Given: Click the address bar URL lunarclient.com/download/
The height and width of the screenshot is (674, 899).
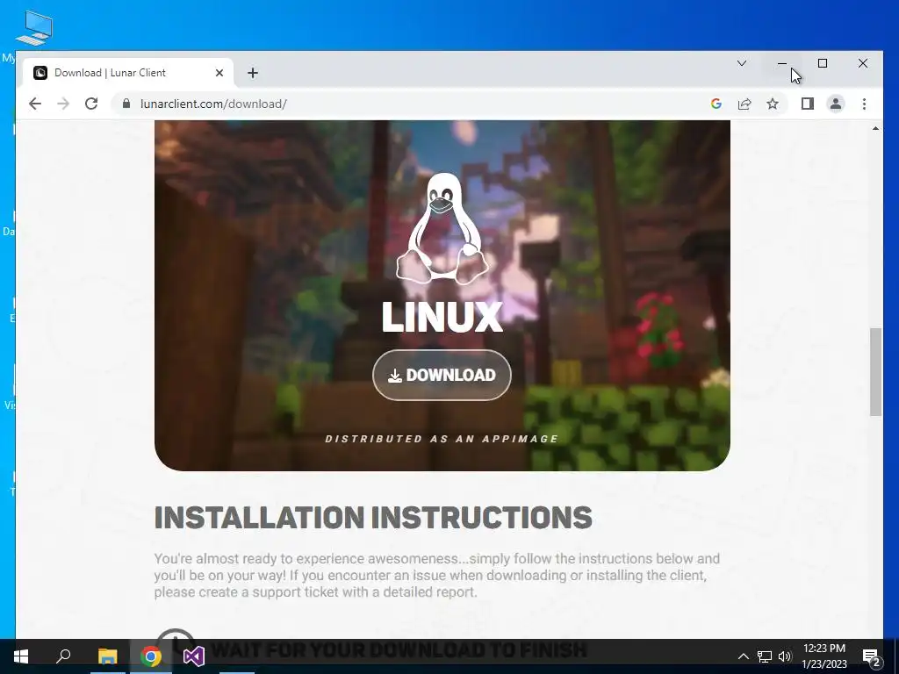Looking at the screenshot, I should (213, 104).
